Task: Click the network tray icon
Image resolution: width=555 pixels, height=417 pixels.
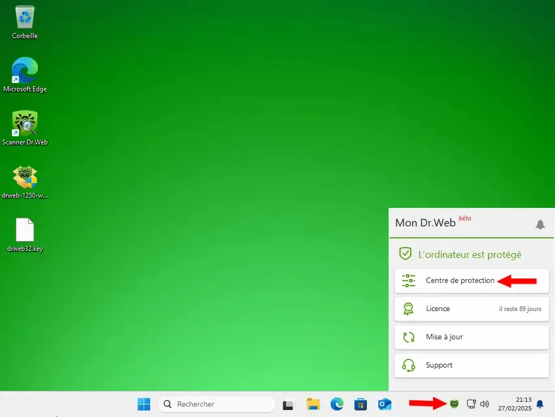Action: [471, 404]
